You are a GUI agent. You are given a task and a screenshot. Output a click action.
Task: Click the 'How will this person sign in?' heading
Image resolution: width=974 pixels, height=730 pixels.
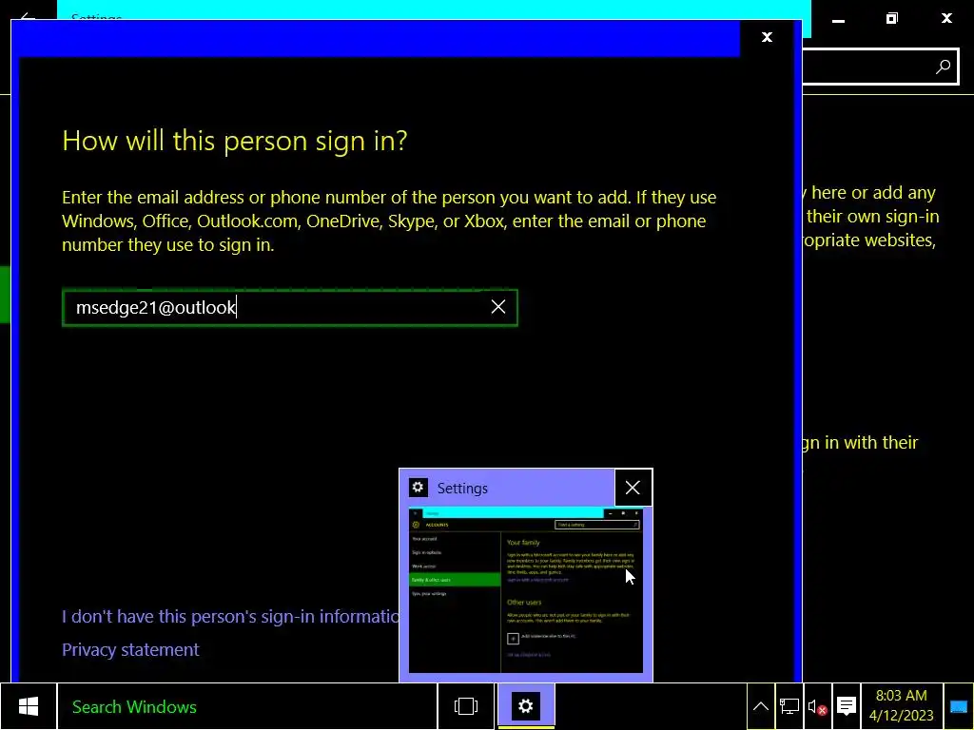(x=235, y=141)
